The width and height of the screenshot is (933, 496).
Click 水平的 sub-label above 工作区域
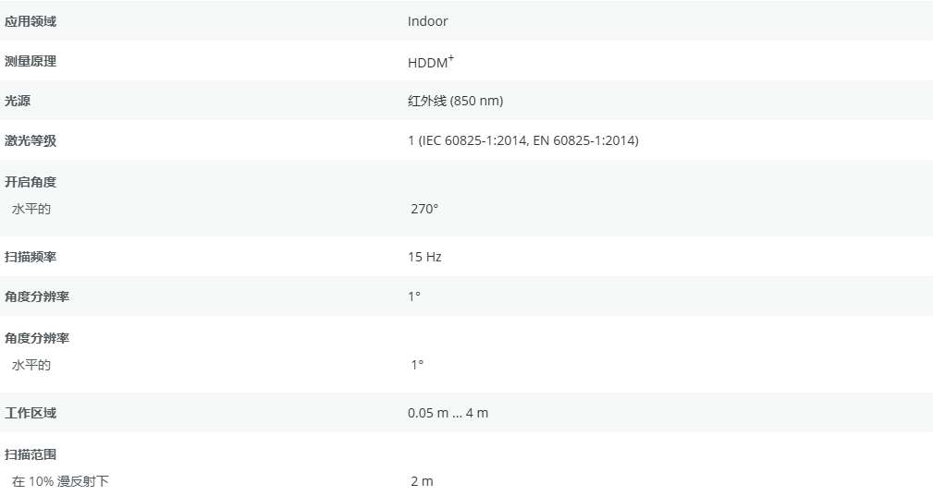(31, 365)
